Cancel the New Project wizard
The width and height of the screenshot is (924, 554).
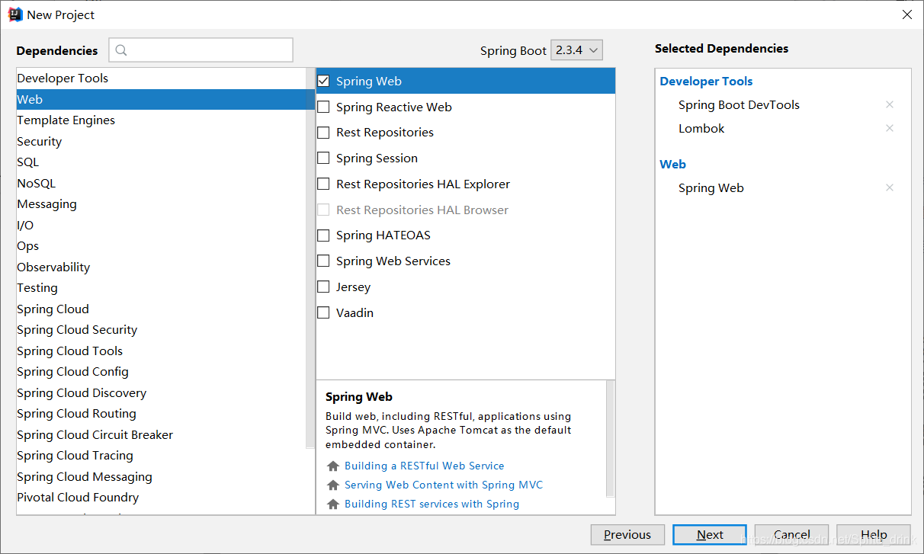click(x=792, y=535)
